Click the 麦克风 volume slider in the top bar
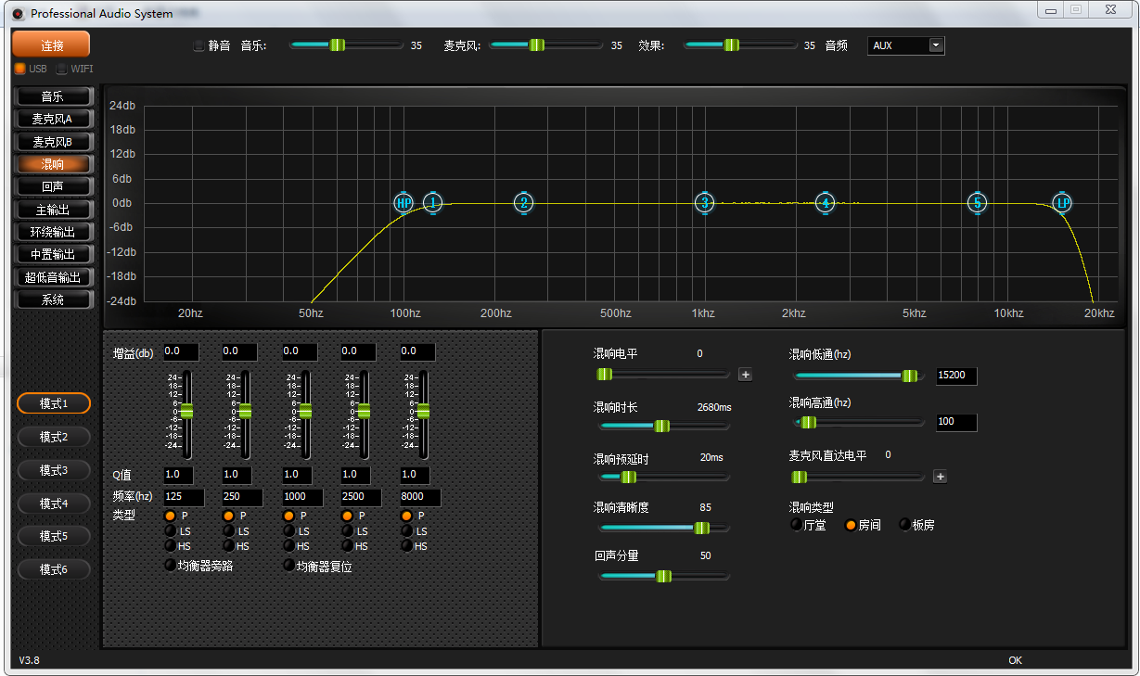Viewport: 1140px width, 676px height. (546, 45)
